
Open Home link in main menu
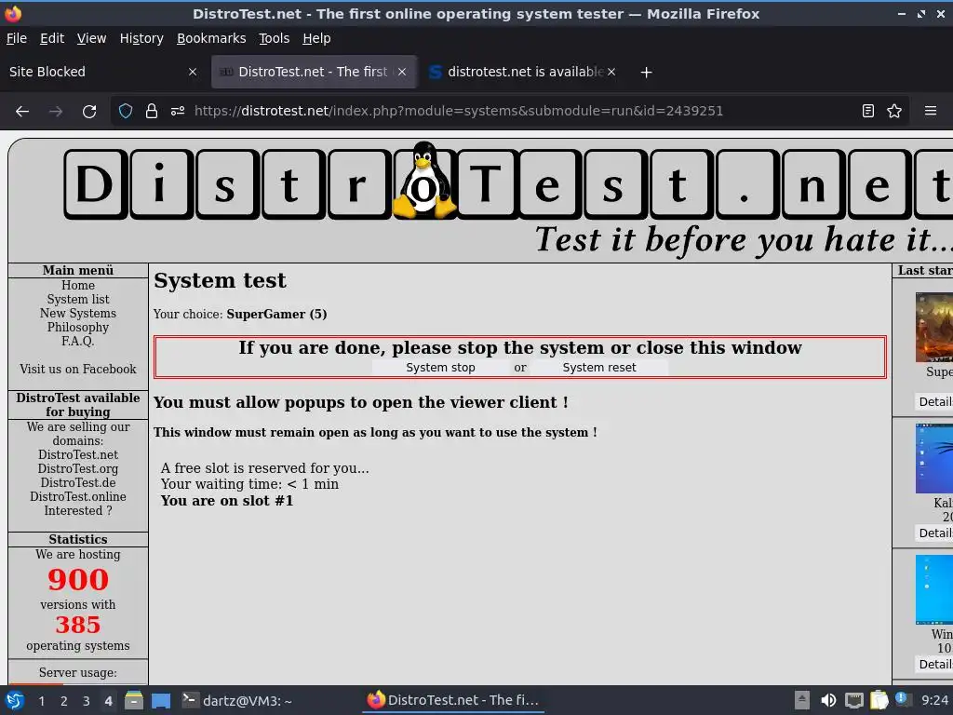[x=78, y=285]
